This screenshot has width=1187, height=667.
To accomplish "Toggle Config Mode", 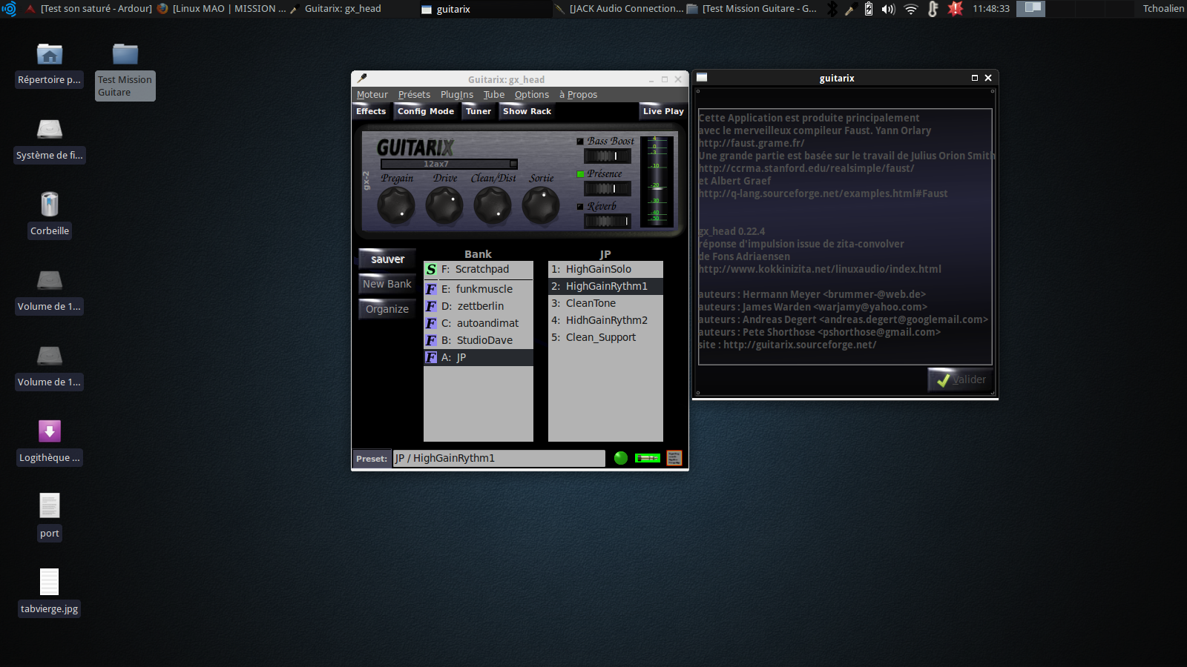I will click(x=426, y=111).
